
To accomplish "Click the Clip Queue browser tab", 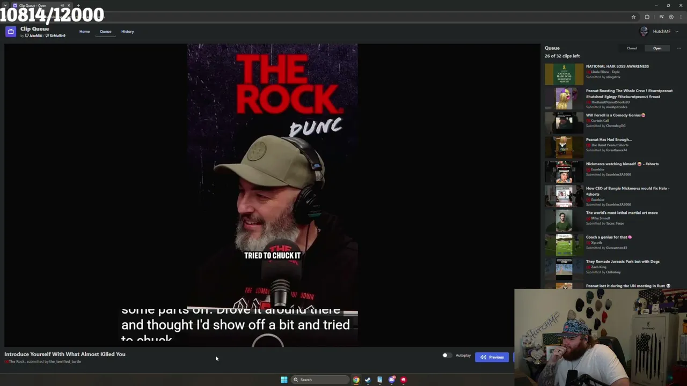I will (x=41, y=5).
